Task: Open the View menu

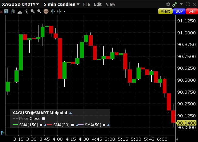Action: [110, 4]
